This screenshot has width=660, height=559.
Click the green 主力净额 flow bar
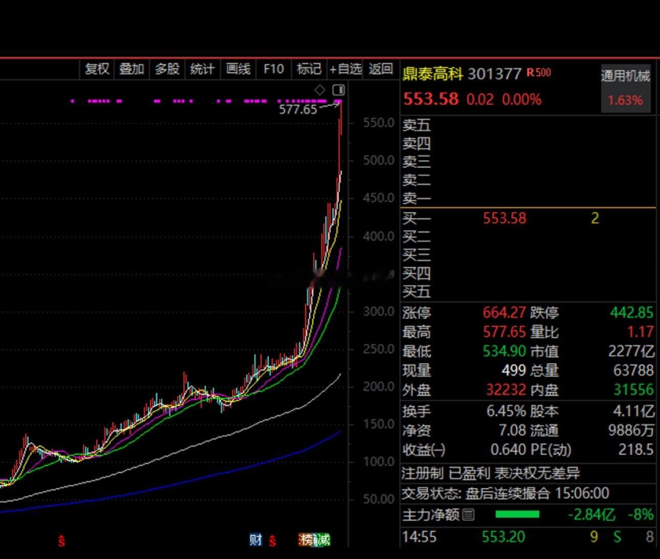(x=517, y=514)
